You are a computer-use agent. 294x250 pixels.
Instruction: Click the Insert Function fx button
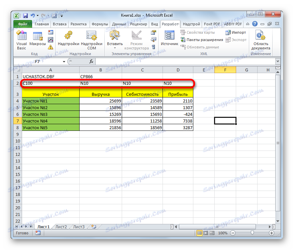91,61
